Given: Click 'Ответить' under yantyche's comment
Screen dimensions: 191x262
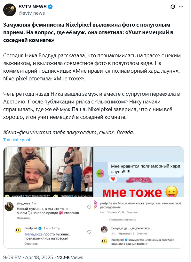Looking at the screenshot, I should (132, 212).
